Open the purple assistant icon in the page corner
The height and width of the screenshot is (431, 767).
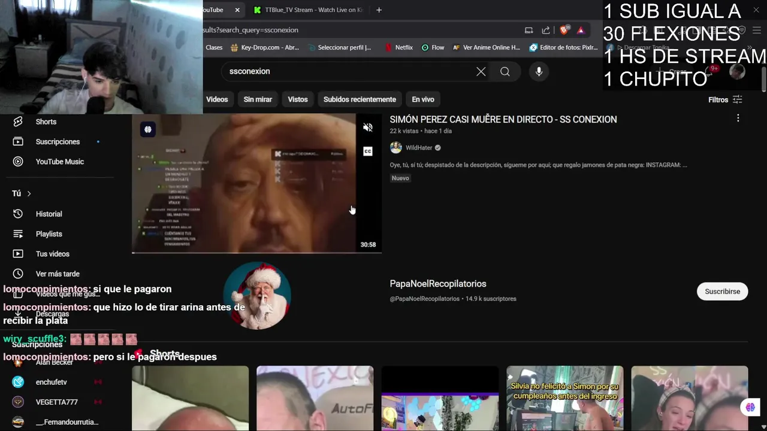pos(750,408)
